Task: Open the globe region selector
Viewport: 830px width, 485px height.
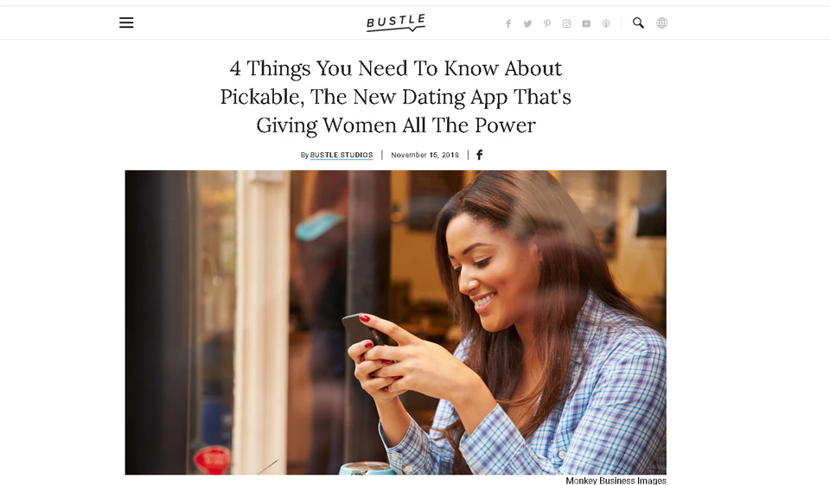Action: pos(661,22)
